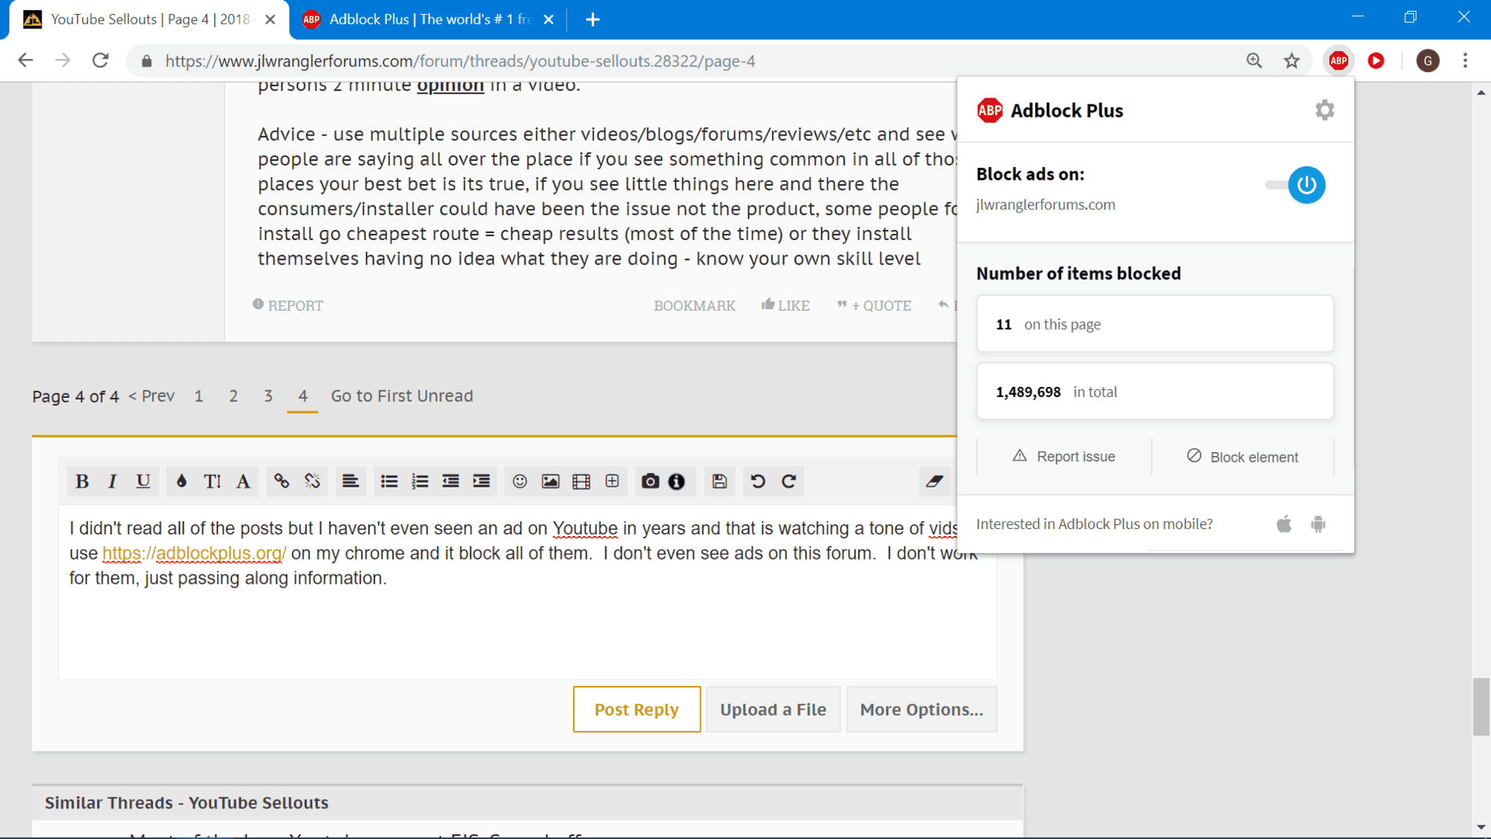The width and height of the screenshot is (1491, 839).
Task: Like the post
Action: [786, 305]
